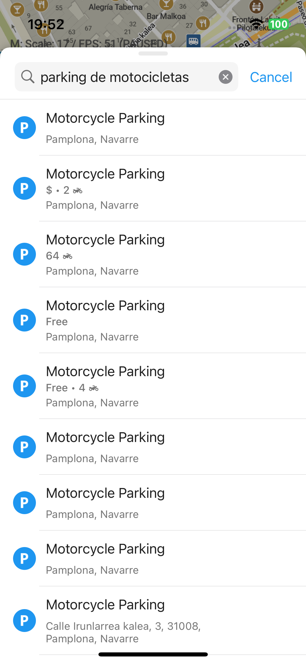The width and height of the screenshot is (306, 663).
Task: Tap the restaurant icon below Bar Malkoa
Action: (168, 36)
